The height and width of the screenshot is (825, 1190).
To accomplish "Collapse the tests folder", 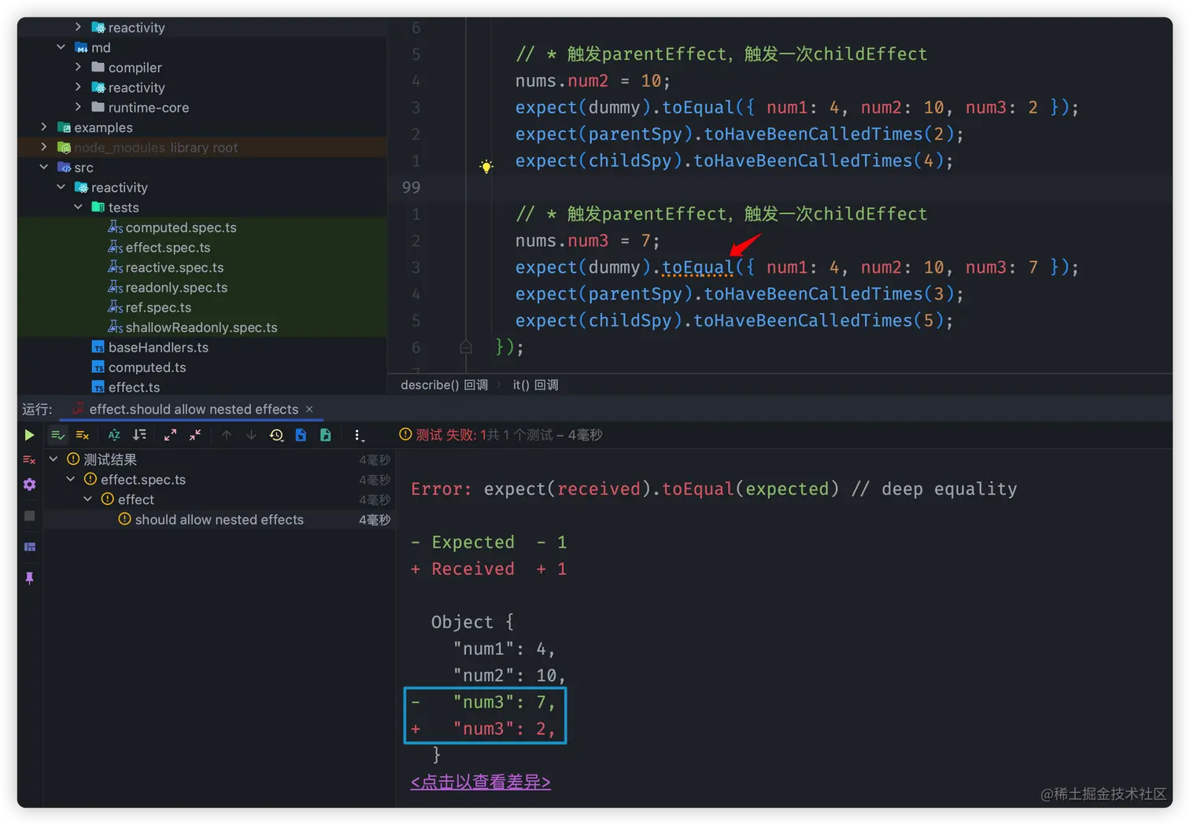I will [79, 207].
